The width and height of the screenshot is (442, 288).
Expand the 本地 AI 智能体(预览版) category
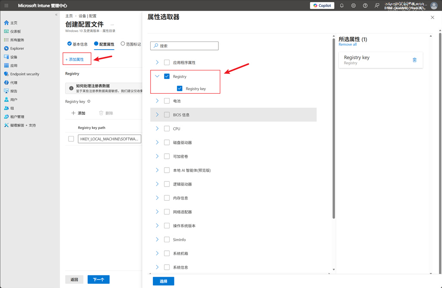[x=157, y=170]
